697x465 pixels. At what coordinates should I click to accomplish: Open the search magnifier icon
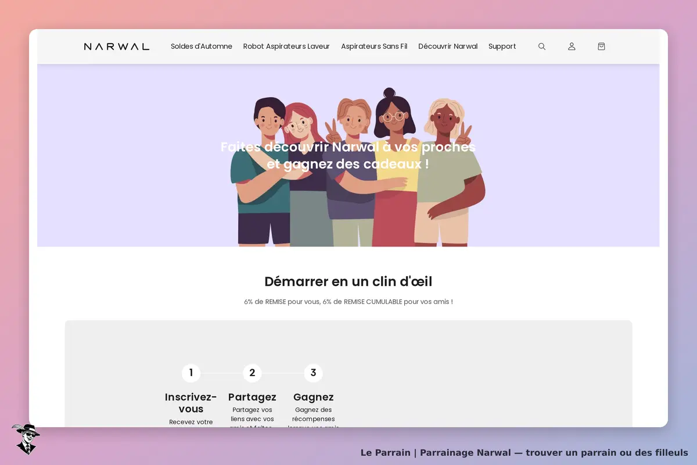[542, 46]
